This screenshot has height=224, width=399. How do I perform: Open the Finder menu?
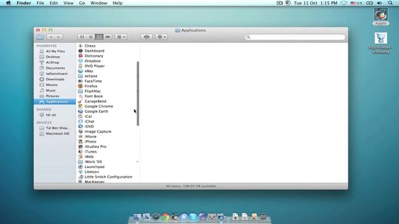pos(24,3)
